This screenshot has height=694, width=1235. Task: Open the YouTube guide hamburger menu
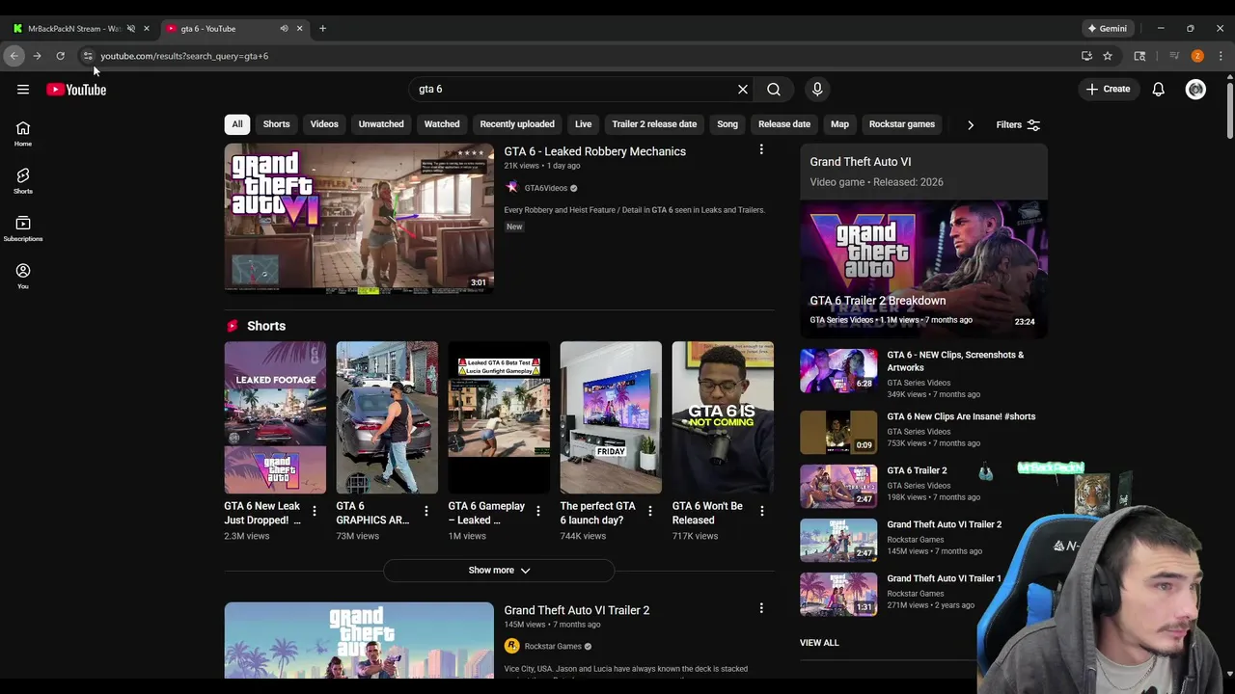pos(23,90)
